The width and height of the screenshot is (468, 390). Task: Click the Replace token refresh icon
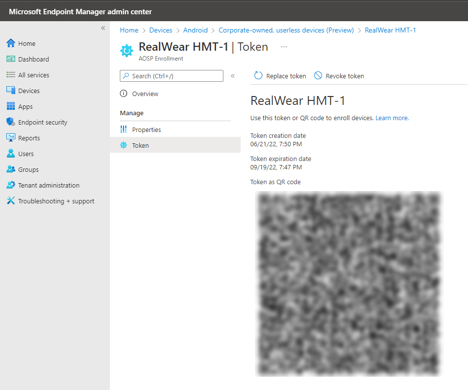258,76
